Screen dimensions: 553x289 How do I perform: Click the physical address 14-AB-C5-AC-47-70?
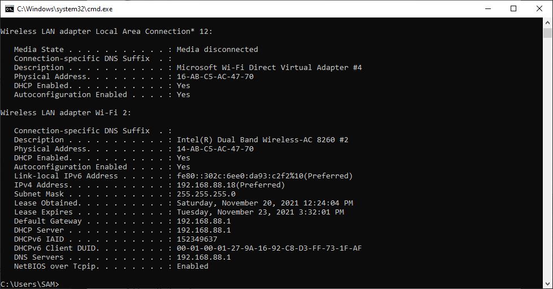(x=215, y=149)
